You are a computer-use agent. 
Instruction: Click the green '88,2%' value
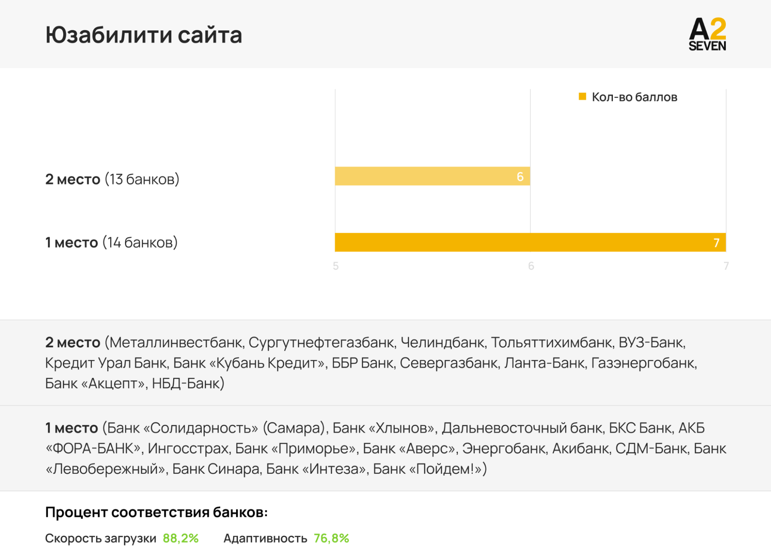click(x=181, y=538)
